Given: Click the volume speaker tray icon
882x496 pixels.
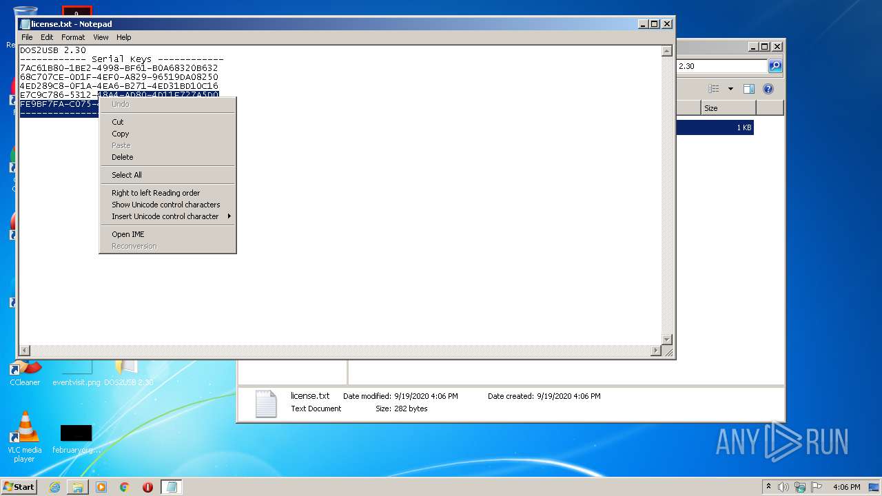Looking at the screenshot, I should (783, 487).
